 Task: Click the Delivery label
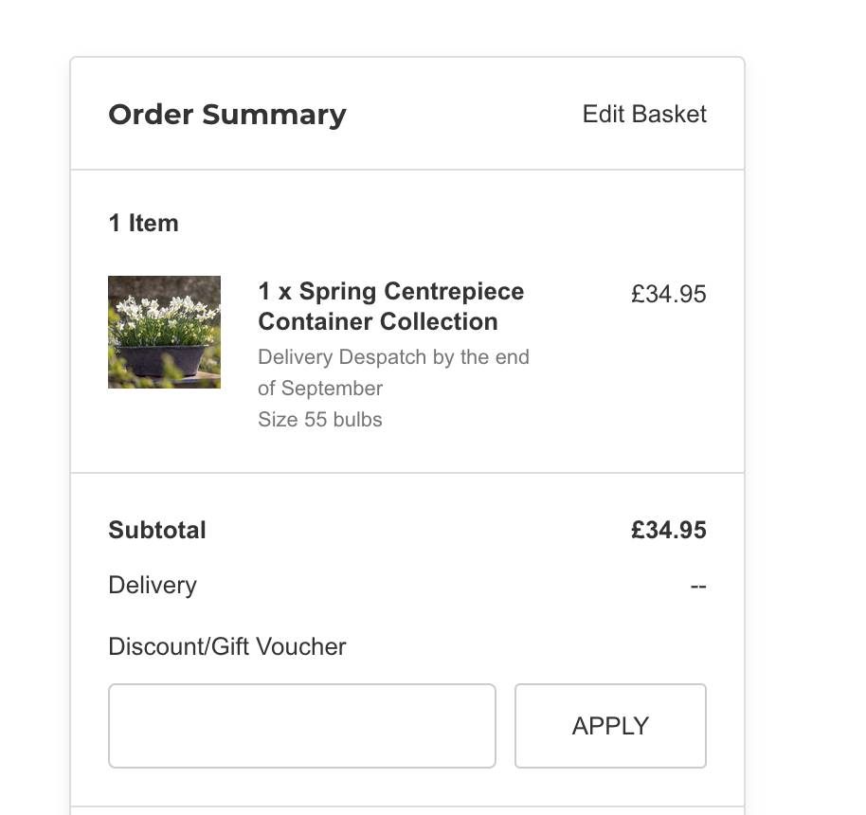click(153, 585)
